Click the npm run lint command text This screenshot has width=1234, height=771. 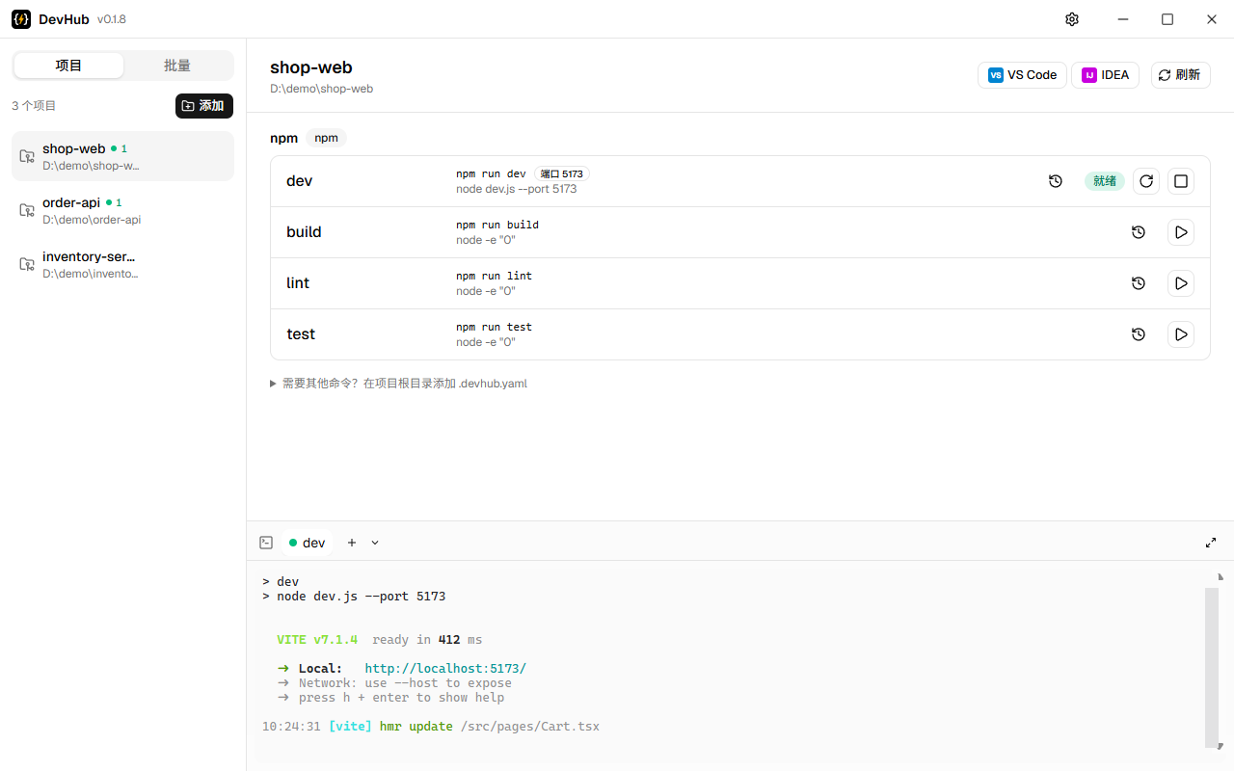[x=494, y=276]
